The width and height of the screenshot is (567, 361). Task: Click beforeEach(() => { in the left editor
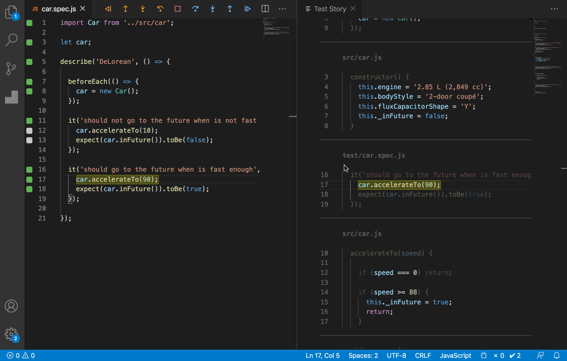click(103, 82)
